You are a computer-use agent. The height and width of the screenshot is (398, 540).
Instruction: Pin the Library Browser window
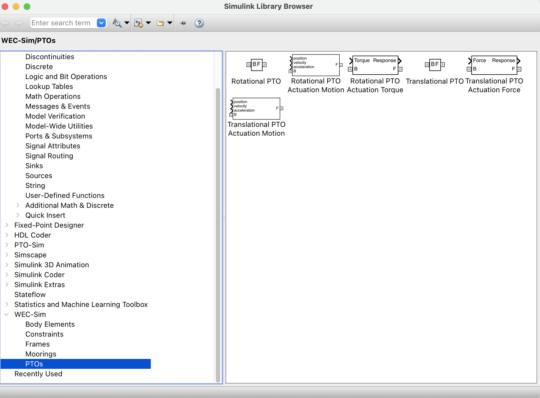183,23
